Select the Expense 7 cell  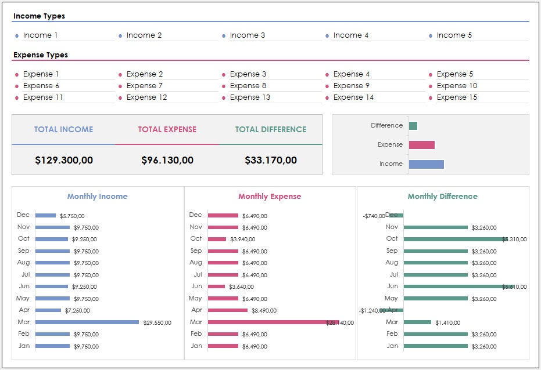click(172, 86)
